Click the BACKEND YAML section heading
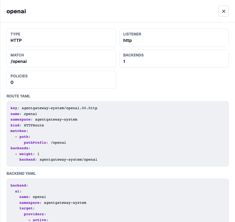 point(21,174)
